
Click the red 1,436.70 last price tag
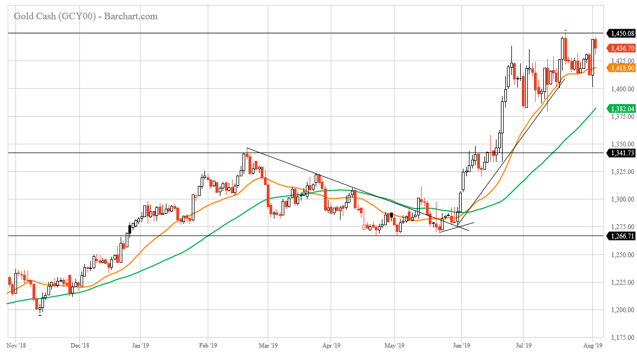click(621, 48)
